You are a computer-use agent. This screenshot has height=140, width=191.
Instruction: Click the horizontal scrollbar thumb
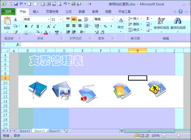[x=149, y=131]
